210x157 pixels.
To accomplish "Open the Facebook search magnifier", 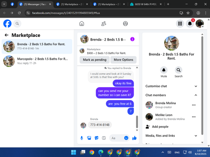I will click(17, 23).
